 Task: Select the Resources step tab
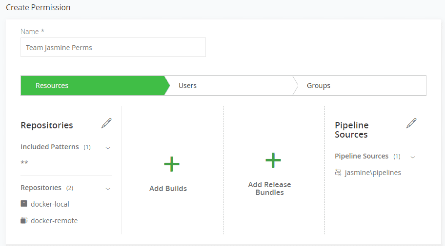tap(52, 86)
